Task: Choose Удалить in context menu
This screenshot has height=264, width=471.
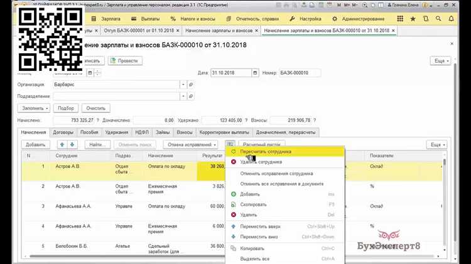Action: 284,215
